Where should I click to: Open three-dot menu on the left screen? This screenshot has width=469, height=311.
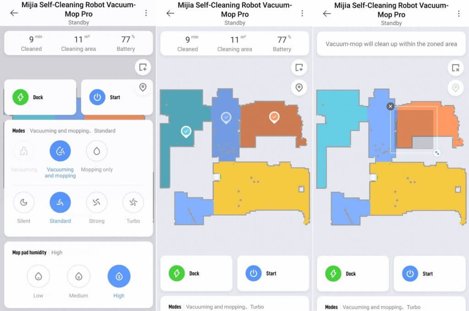click(x=146, y=13)
